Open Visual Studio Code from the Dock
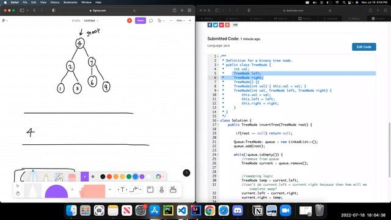The image size is (391, 220). click(x=182, y=210)
